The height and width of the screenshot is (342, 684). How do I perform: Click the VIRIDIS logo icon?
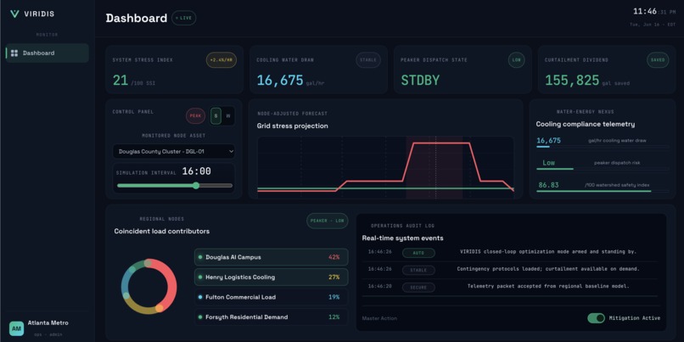click(x=14, y=14)
